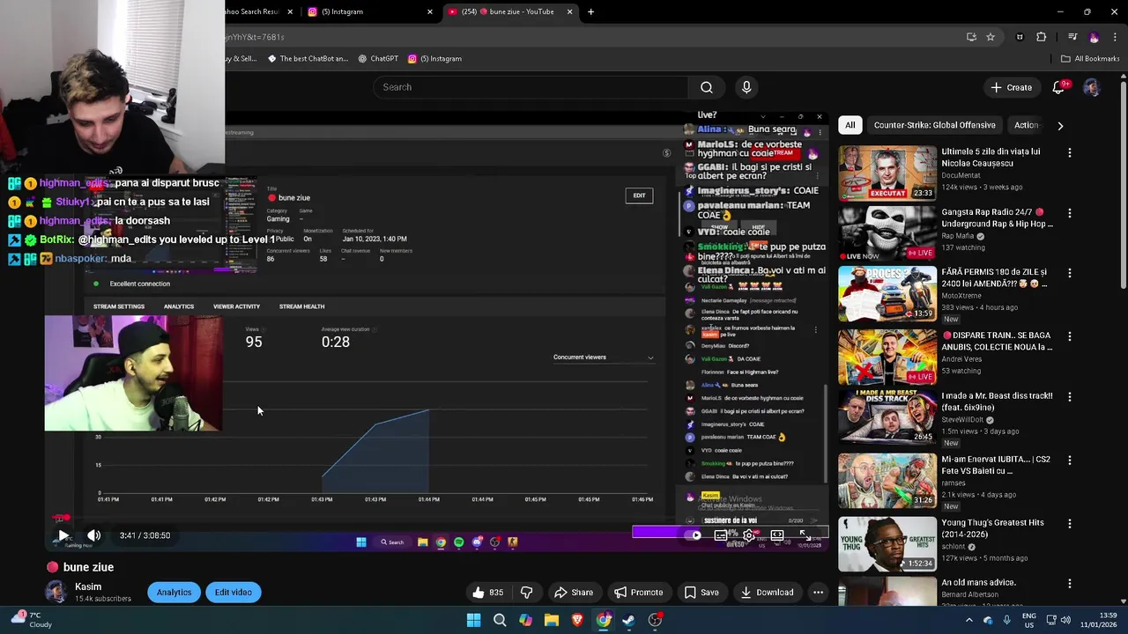Image resolution: width=1128 pixels, height=634 pixels.
Task: Mute the video via speaker icon
Action: [x=93, y=535]
